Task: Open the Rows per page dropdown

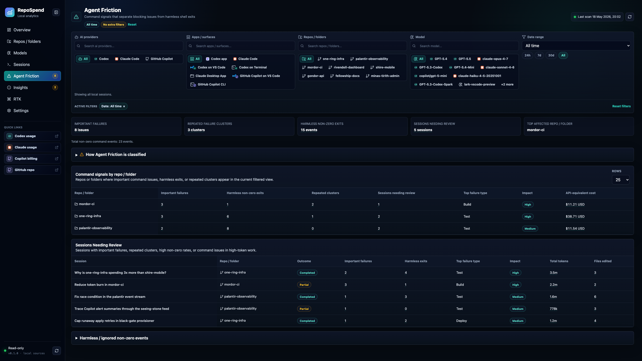Action: pos(621,180)
